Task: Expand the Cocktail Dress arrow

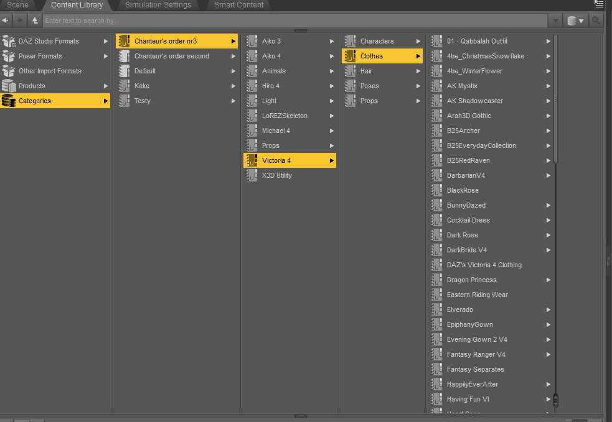Action: click(x=548, y=220)
